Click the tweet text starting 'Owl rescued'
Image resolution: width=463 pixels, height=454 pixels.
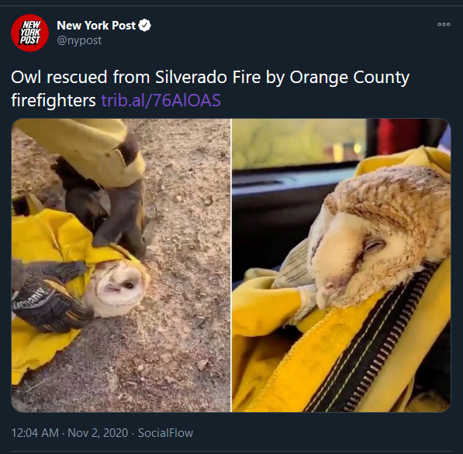click(x=210, y=88)
